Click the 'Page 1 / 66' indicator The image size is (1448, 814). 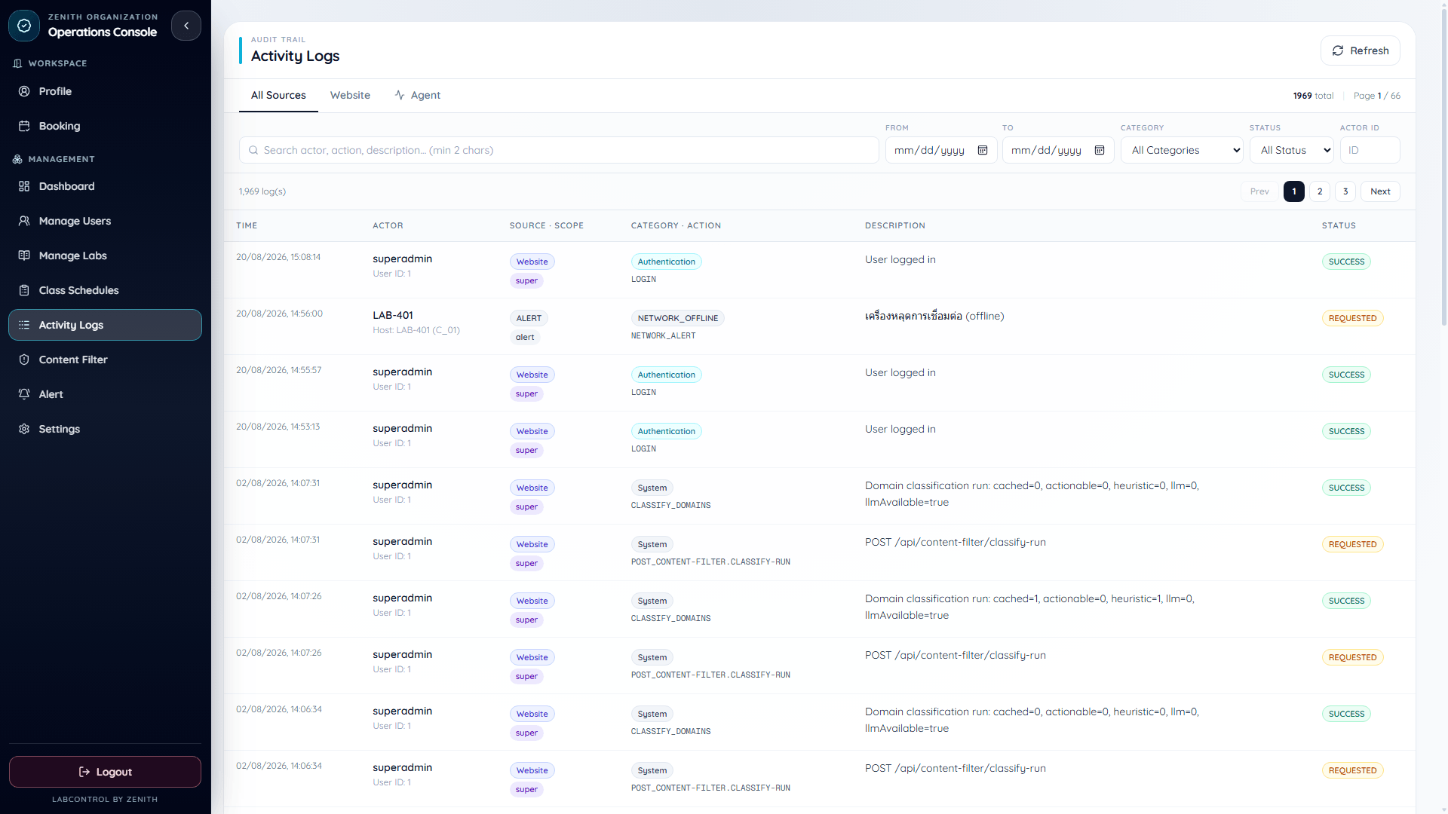point(1376,96)
